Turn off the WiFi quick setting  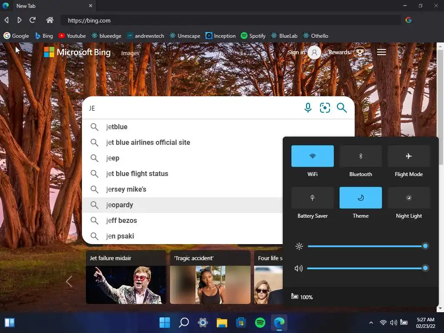[x=313, y=156]
